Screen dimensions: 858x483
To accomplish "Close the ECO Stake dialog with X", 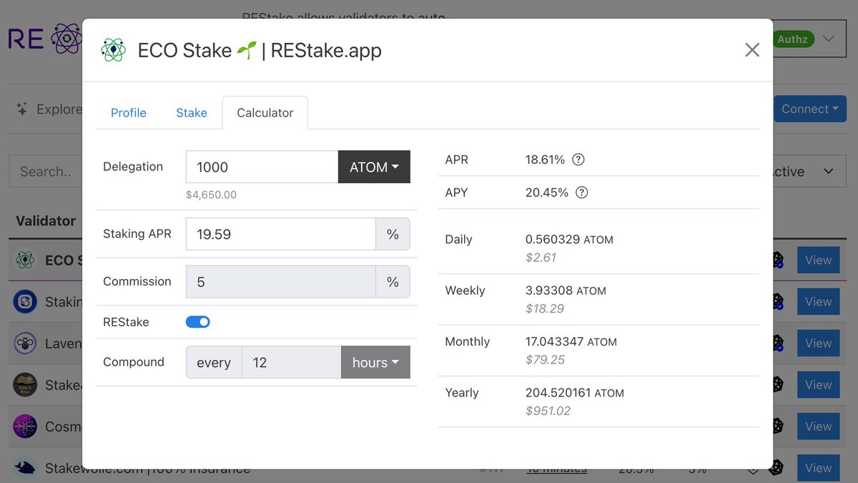I will click(752, 49).
